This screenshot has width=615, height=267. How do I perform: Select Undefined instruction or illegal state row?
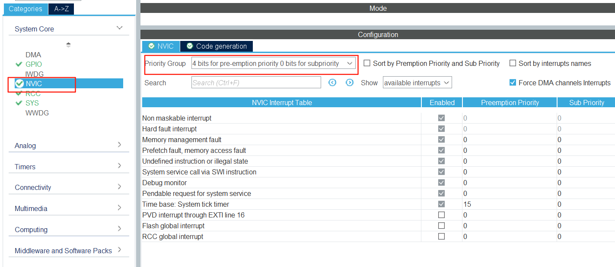click(x=378, y=161)
